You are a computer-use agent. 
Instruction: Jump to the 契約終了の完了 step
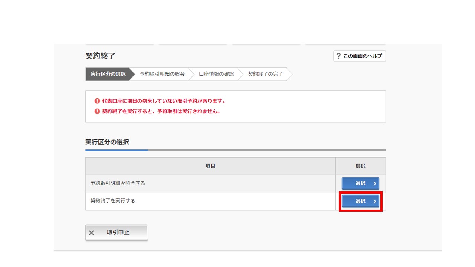click(265, 74)
